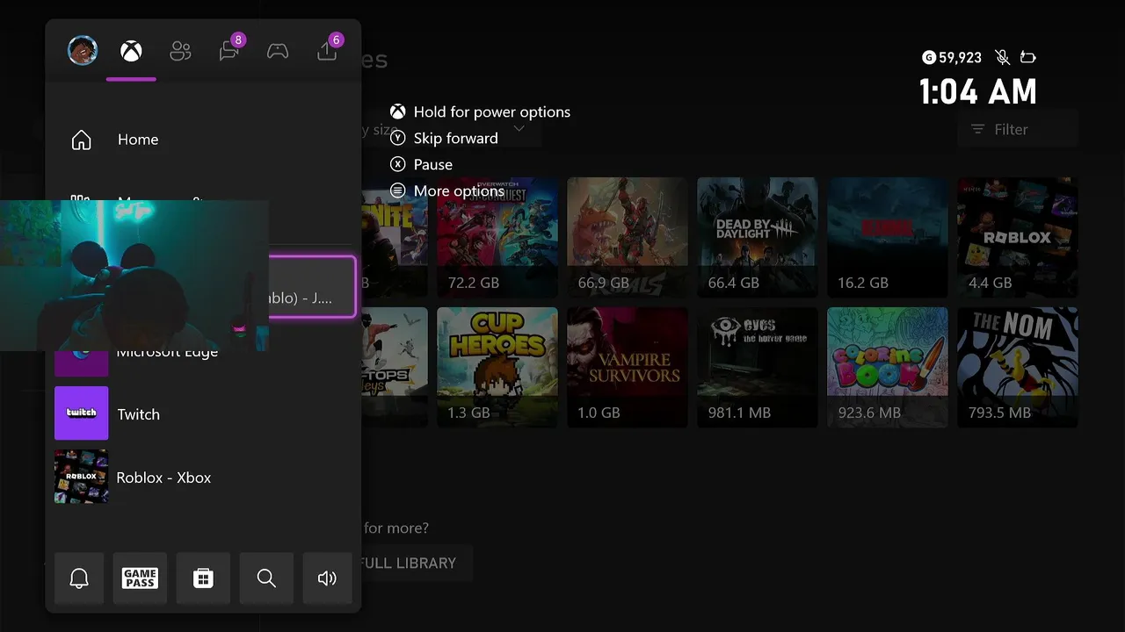This screenshot has width=1125, height=632.
Task: Click the media video preview thumbnail
Action: coord(134,276)
